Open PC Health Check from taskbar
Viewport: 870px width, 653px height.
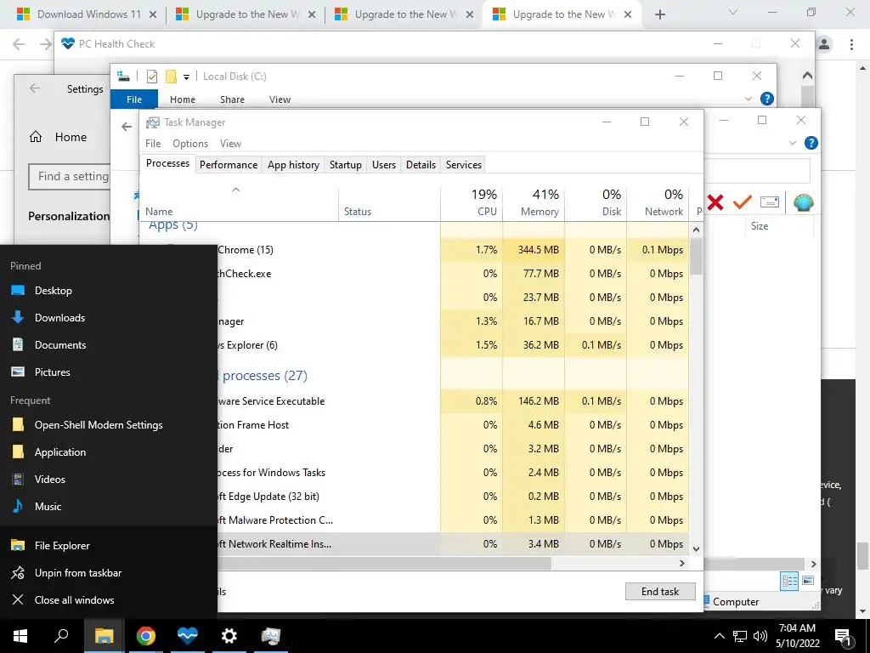(188, 636)
